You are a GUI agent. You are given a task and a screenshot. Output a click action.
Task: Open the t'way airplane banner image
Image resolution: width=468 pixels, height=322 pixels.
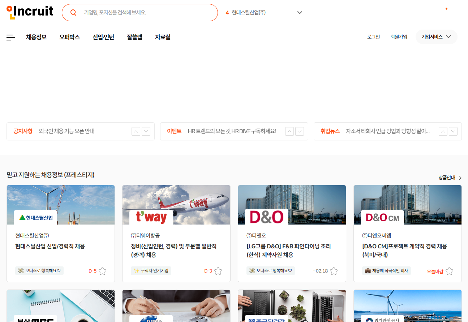click(176, 205)
